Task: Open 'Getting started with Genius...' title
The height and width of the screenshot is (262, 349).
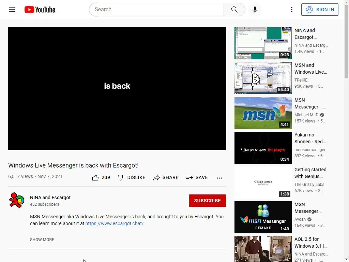Action: click(x=310, y=173)
